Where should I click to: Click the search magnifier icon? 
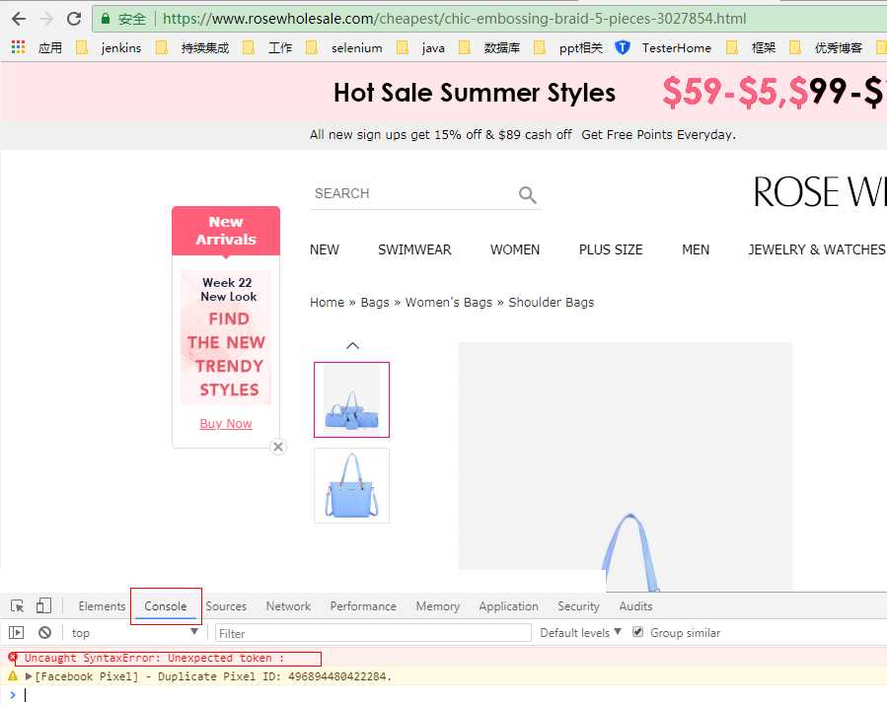[527, 194]
